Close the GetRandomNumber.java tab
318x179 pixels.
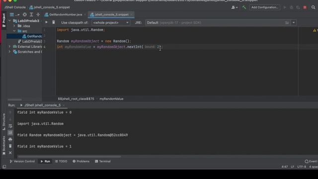click(85, 14)
